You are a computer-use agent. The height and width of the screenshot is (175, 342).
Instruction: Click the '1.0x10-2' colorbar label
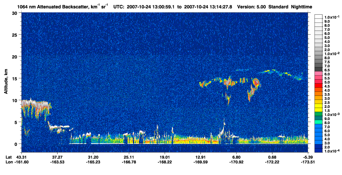point(332,54)
